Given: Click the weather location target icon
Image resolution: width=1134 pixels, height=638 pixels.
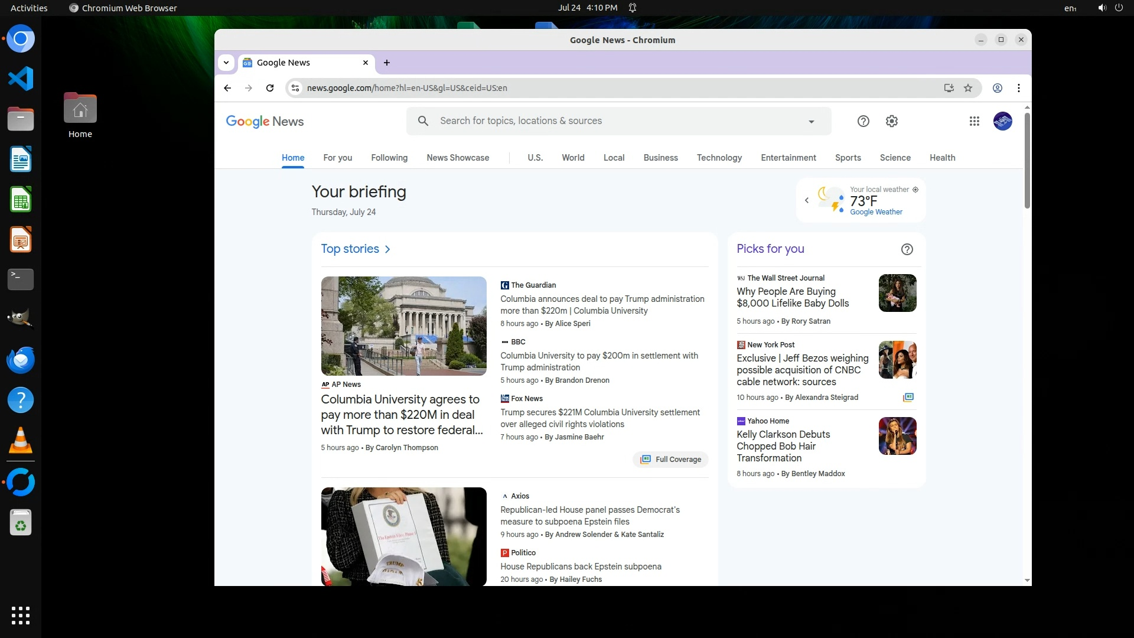Looking at the screenshot, I should (915, 190).
